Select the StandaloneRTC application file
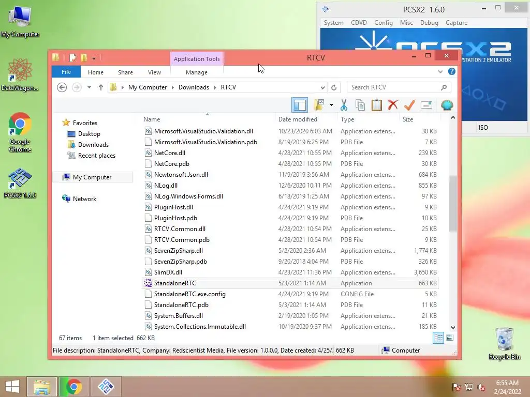Image resolution: width=530 pixels, height=397 pixels. coord(290,283)
